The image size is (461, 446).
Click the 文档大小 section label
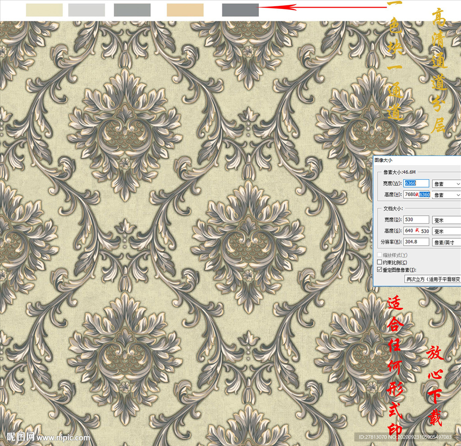[393, 208]
